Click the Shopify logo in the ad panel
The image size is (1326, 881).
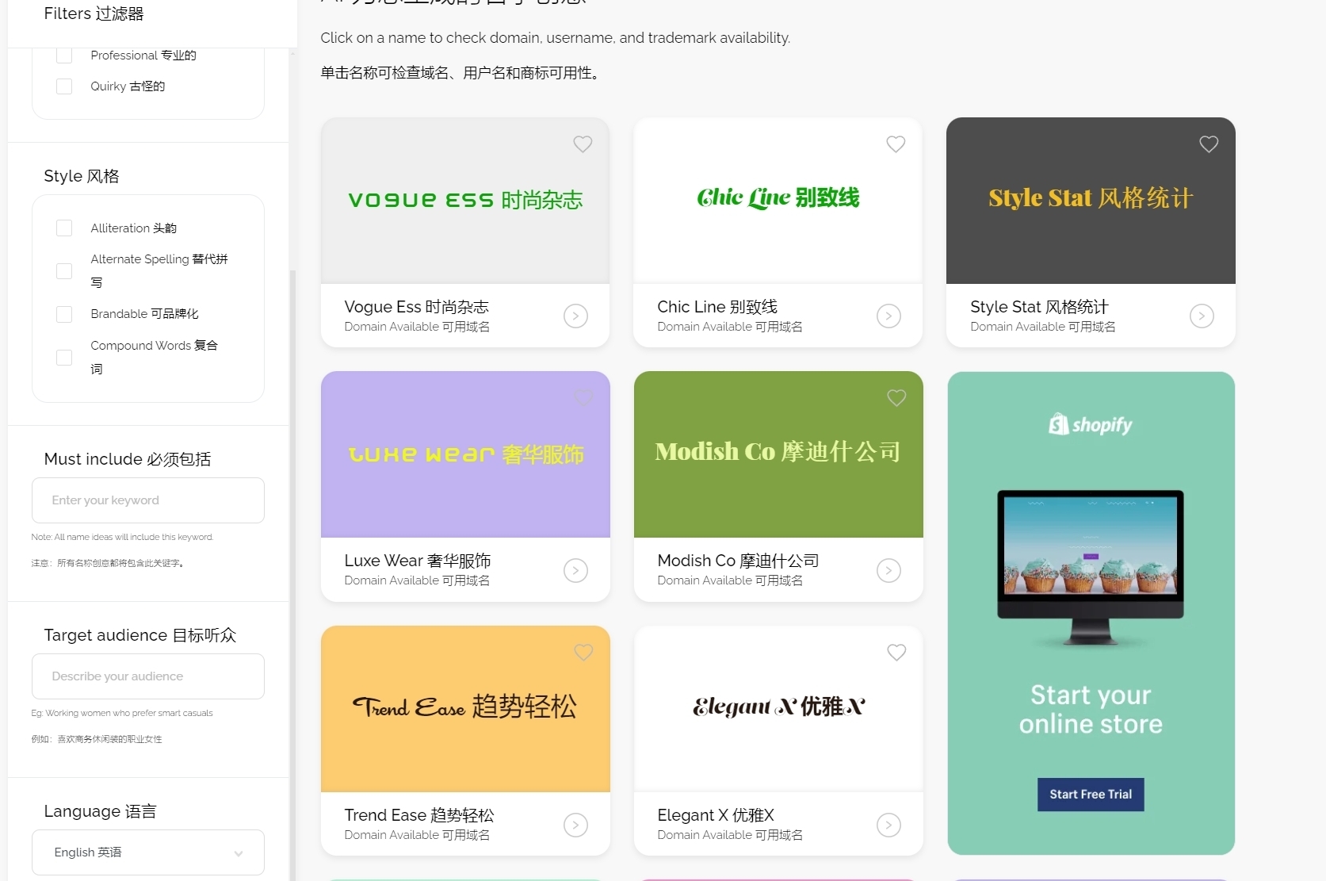pos(1090,424)
